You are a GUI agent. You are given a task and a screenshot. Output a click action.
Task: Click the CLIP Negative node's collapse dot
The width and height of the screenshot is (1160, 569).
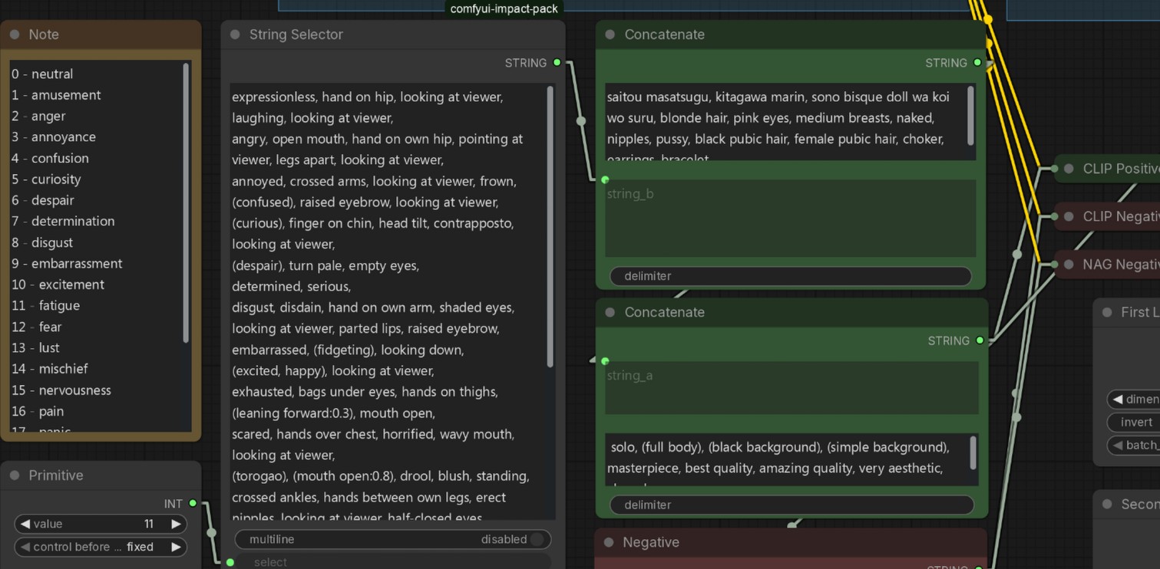click(1069, 216)
